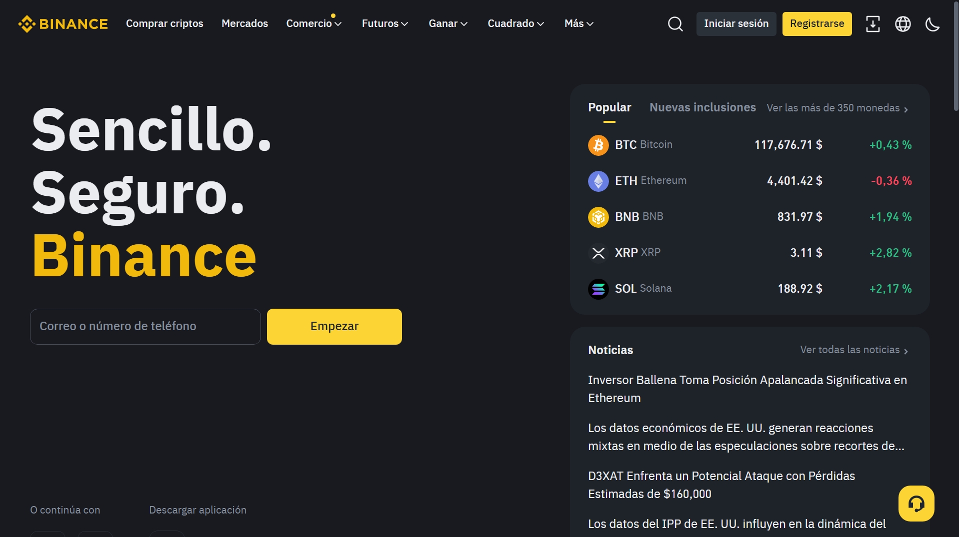Expand the Futuros dropdown menu
Screen dimensions: 959x537
point(384,23)
